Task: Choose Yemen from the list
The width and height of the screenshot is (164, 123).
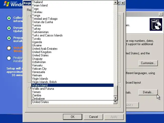Action: click(72, 92)
